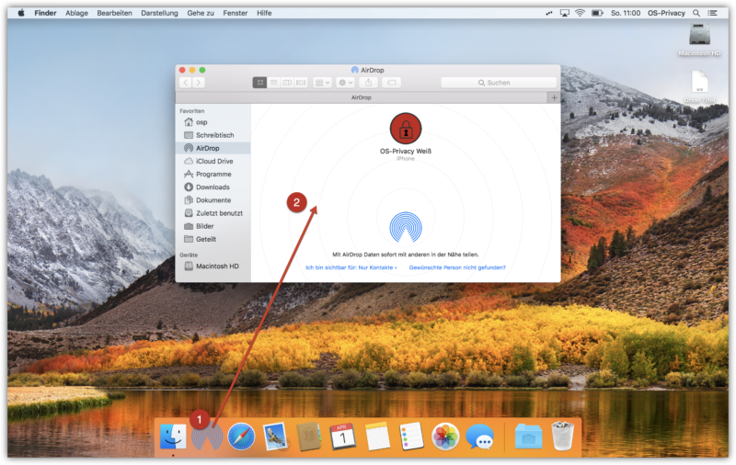Click the Suchen search field

click(x=499, y=83)
